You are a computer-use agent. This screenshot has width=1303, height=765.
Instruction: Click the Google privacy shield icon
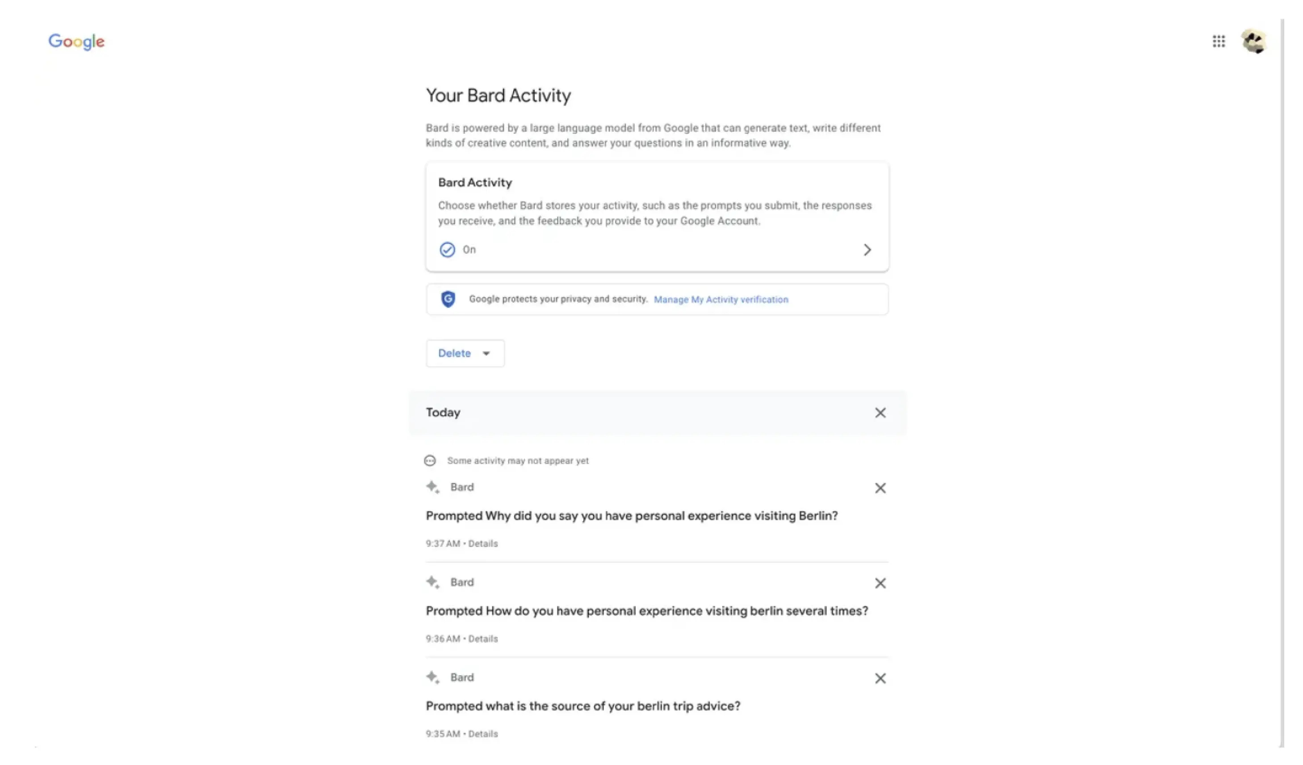pos(448,299)
